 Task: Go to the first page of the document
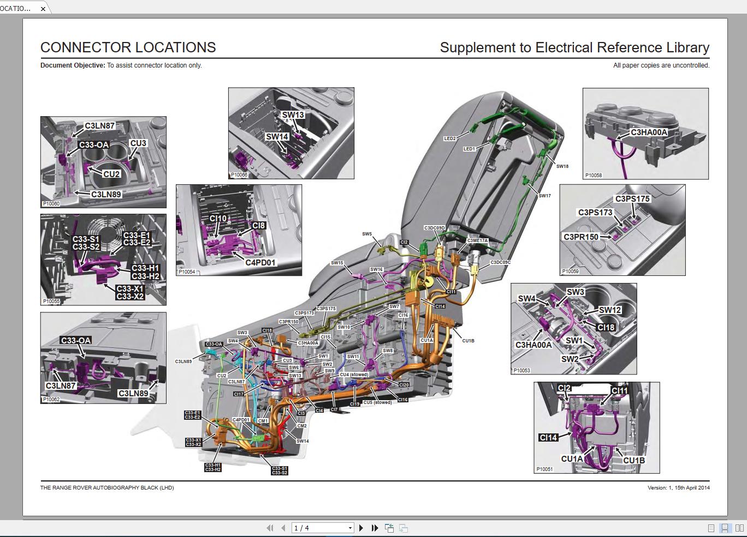click(270, 528)
